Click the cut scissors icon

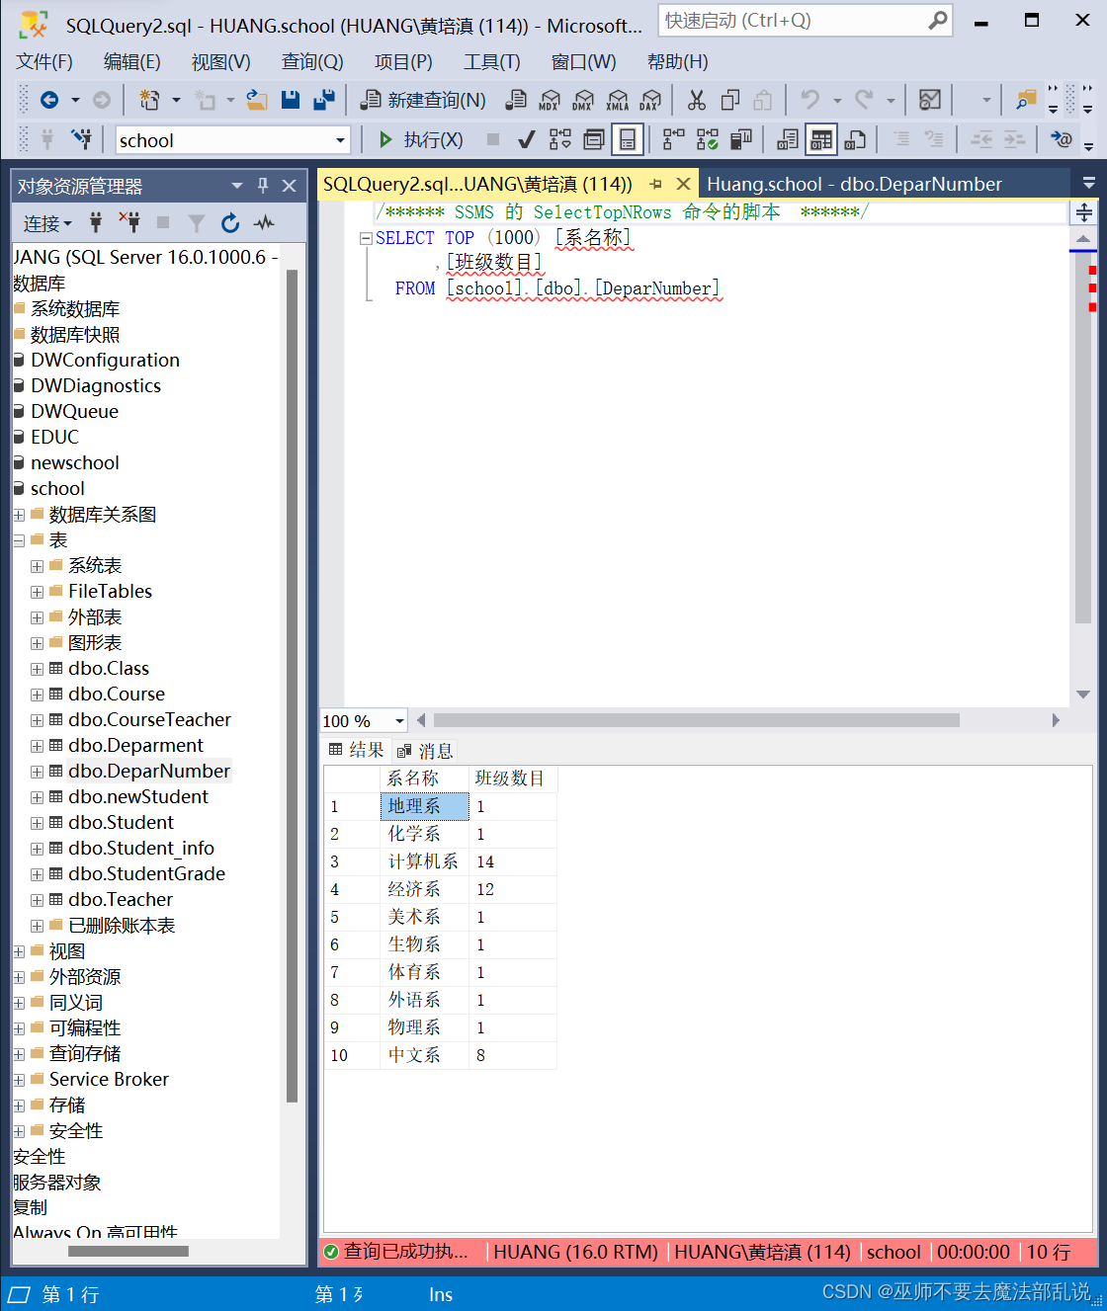[697, 100]
